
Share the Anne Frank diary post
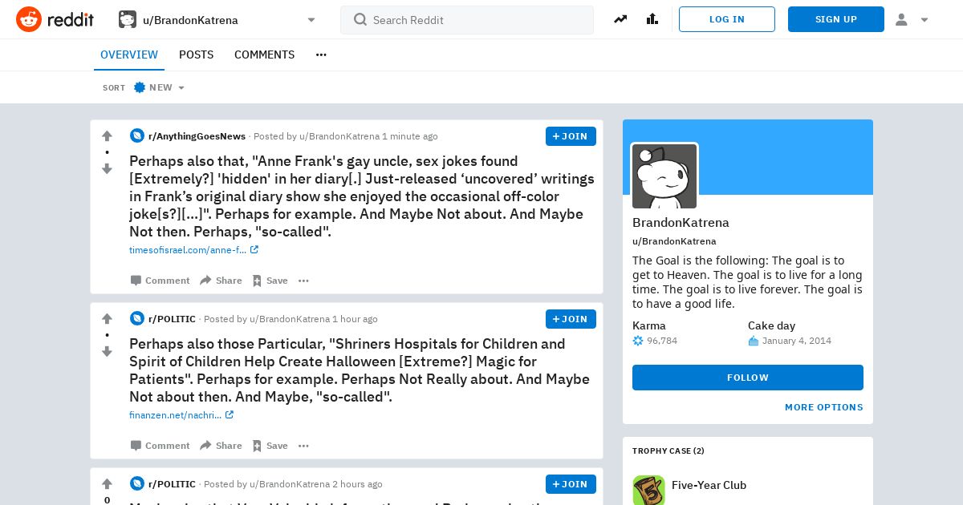pyautogui.click(x=221, y=281)
